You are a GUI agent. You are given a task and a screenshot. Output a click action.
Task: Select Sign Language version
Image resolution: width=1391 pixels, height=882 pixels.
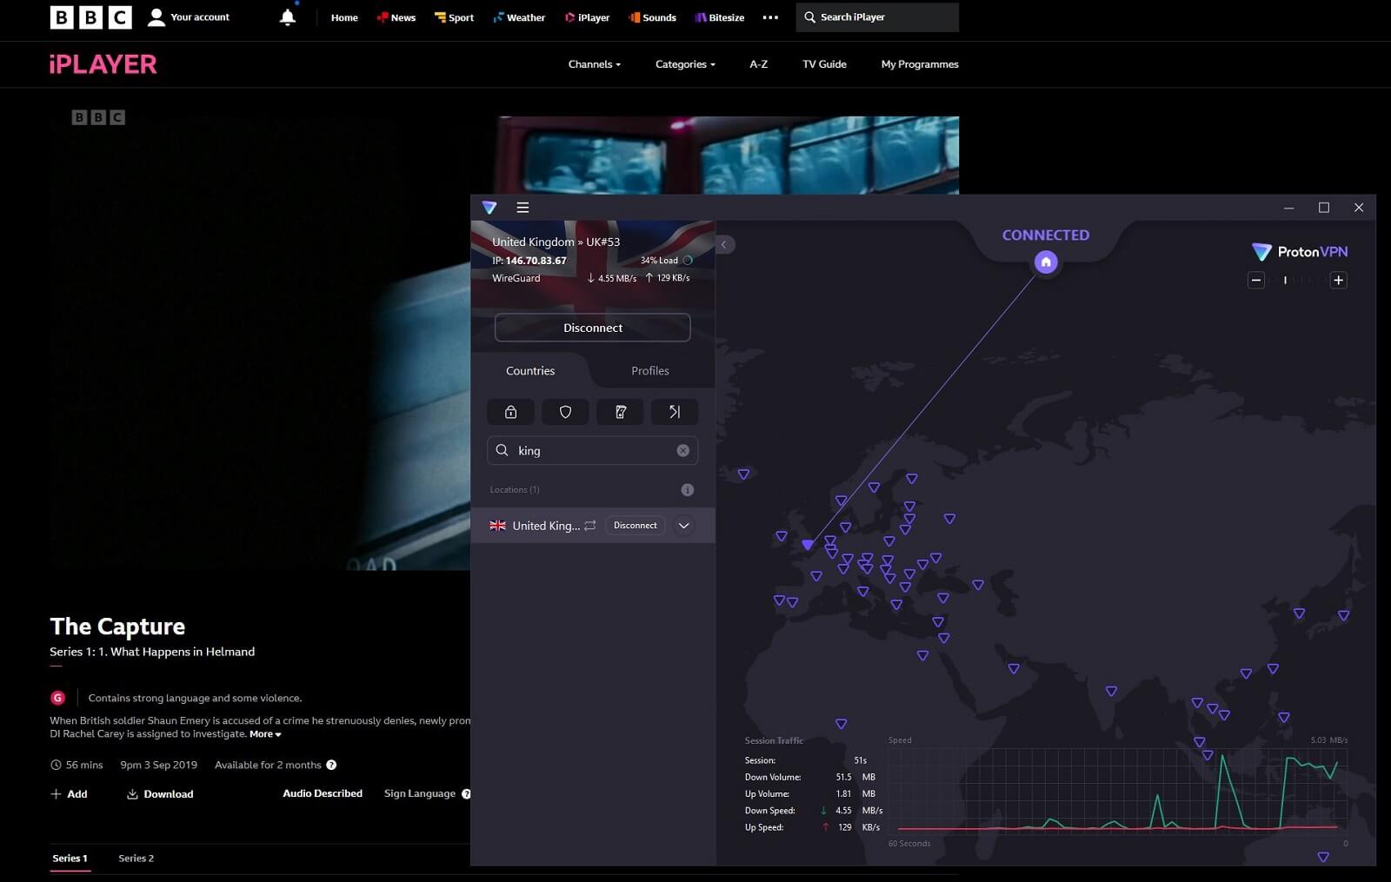[x=420, y=793]
